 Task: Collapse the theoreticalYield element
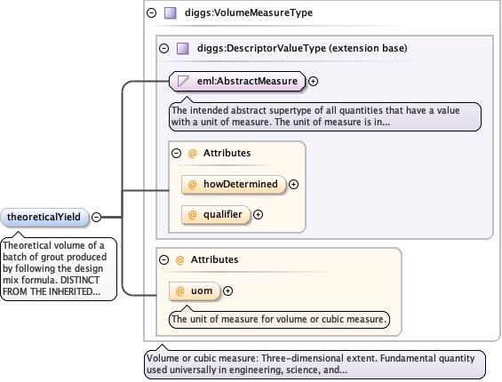tap(96, 217)
